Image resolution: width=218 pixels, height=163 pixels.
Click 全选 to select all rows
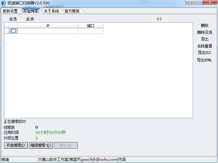[13, 19]
